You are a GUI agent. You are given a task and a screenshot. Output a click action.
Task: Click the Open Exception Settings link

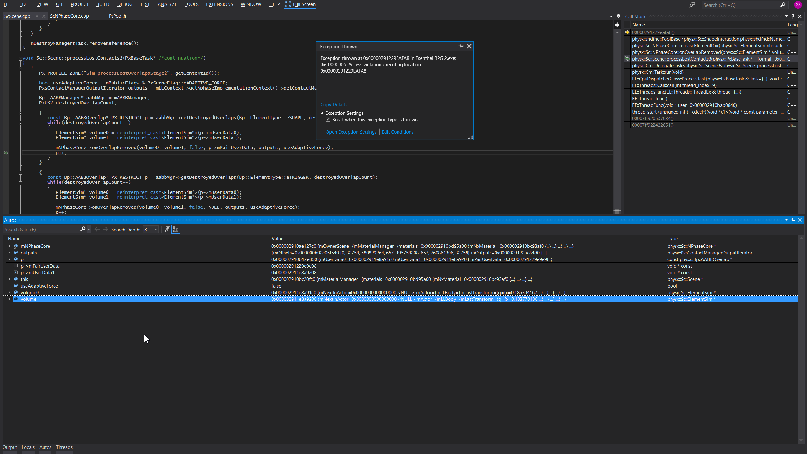click(x=351, y=132)
